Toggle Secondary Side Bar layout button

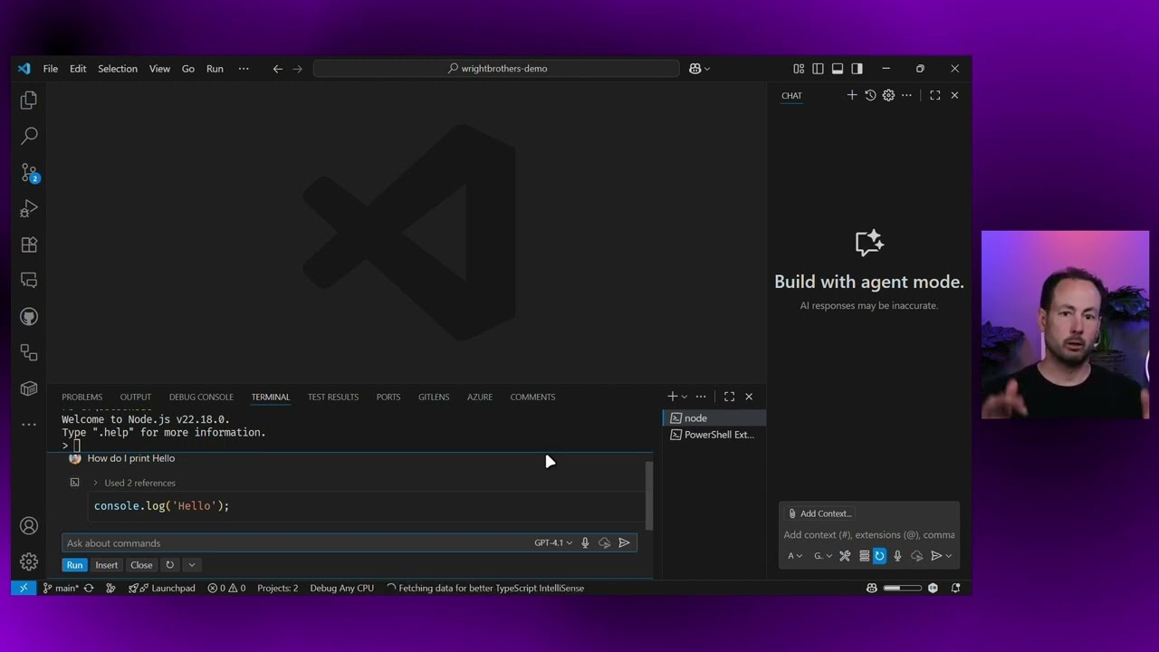tap(857, 69)
